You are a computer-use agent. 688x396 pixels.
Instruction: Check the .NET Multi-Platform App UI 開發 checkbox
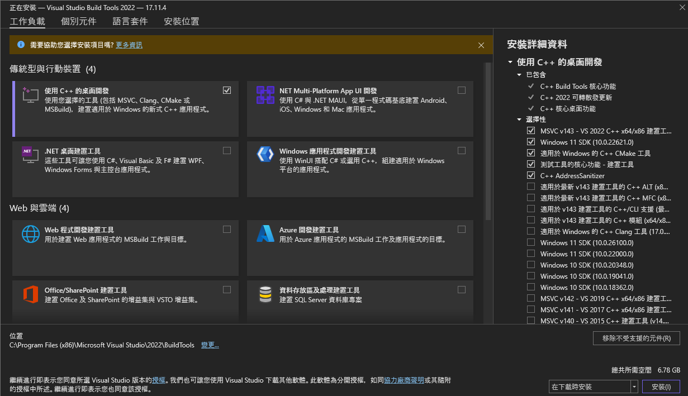[462, 90]
